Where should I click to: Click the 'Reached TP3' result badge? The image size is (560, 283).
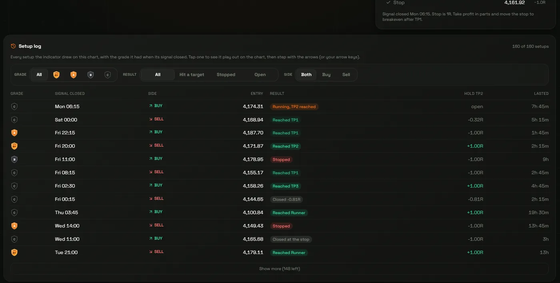(x=286, y=186)
